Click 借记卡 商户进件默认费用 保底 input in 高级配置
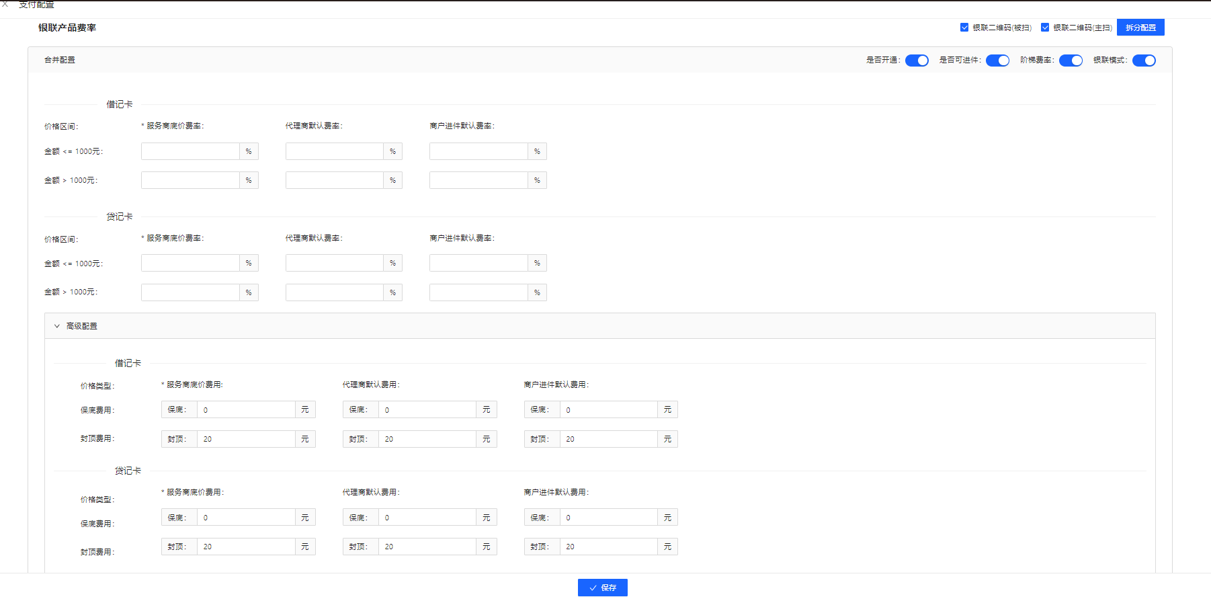The height and width of the screenshot is (599, 1211). [x=608, y=409]
